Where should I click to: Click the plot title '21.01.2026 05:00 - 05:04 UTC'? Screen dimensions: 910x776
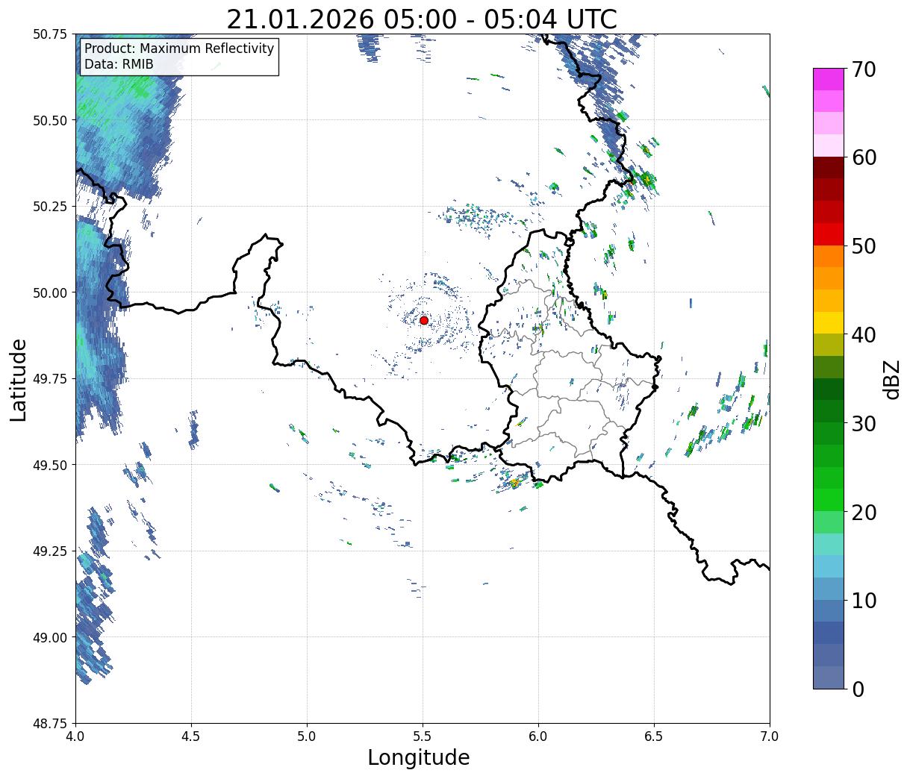[x=422, y=19]
